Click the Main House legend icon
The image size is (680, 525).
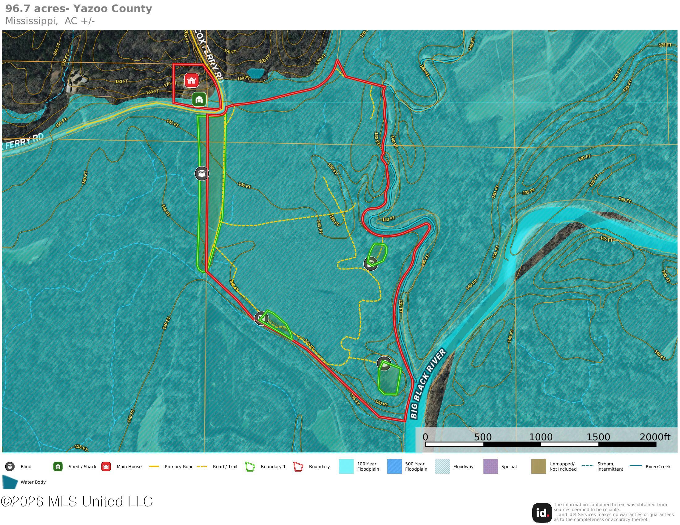tap(106, 467)
